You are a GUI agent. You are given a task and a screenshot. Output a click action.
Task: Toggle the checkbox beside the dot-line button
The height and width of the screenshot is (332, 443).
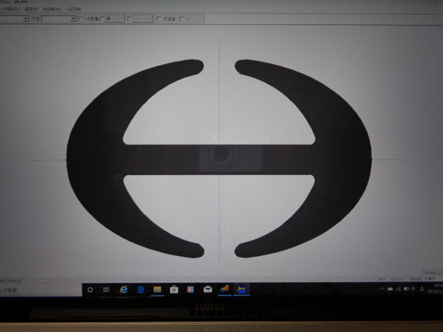pyautogui.click(x=102, y=19)
